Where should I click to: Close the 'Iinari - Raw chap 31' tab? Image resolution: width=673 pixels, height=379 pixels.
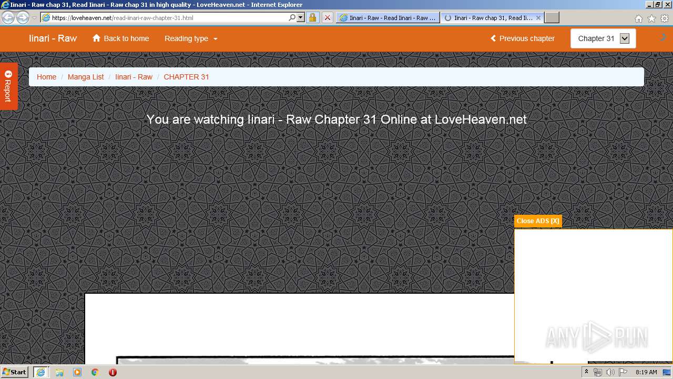[538, 17]
